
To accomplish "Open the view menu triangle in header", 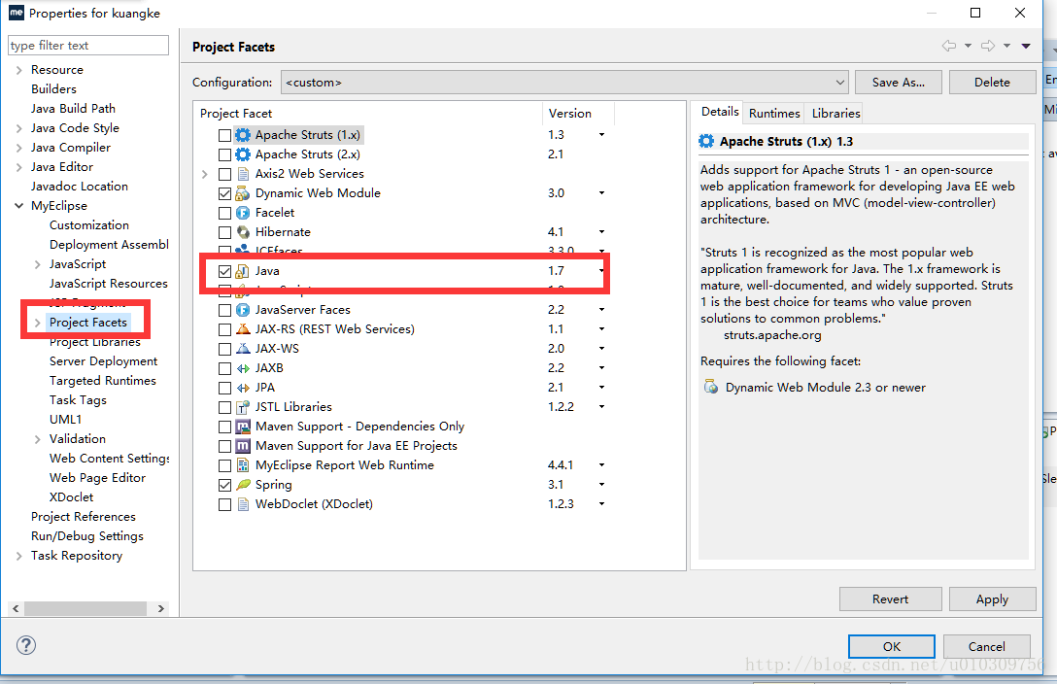I will point(1025,46).
